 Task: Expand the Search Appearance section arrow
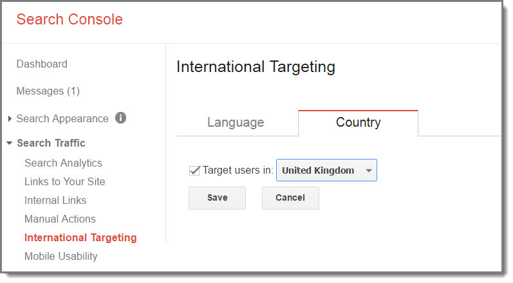[10, 118]
